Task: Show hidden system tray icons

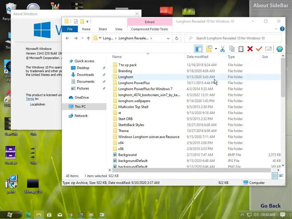Action: click(x=242, y=215)
